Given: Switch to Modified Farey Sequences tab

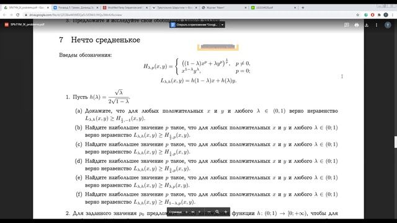Looking at the screenshot, I should tap(125, 7).
